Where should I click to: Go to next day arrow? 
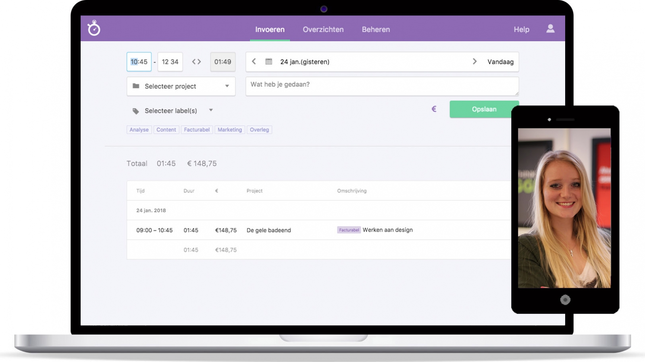tap(474, 61)
